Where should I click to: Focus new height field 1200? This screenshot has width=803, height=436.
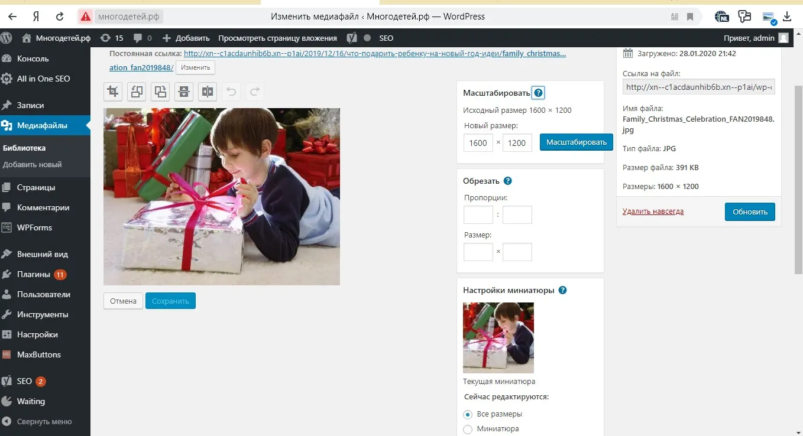[517, 142]
